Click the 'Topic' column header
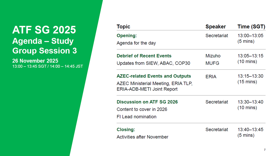The height and width of the screenshot is (156, 278). [123, 27]
